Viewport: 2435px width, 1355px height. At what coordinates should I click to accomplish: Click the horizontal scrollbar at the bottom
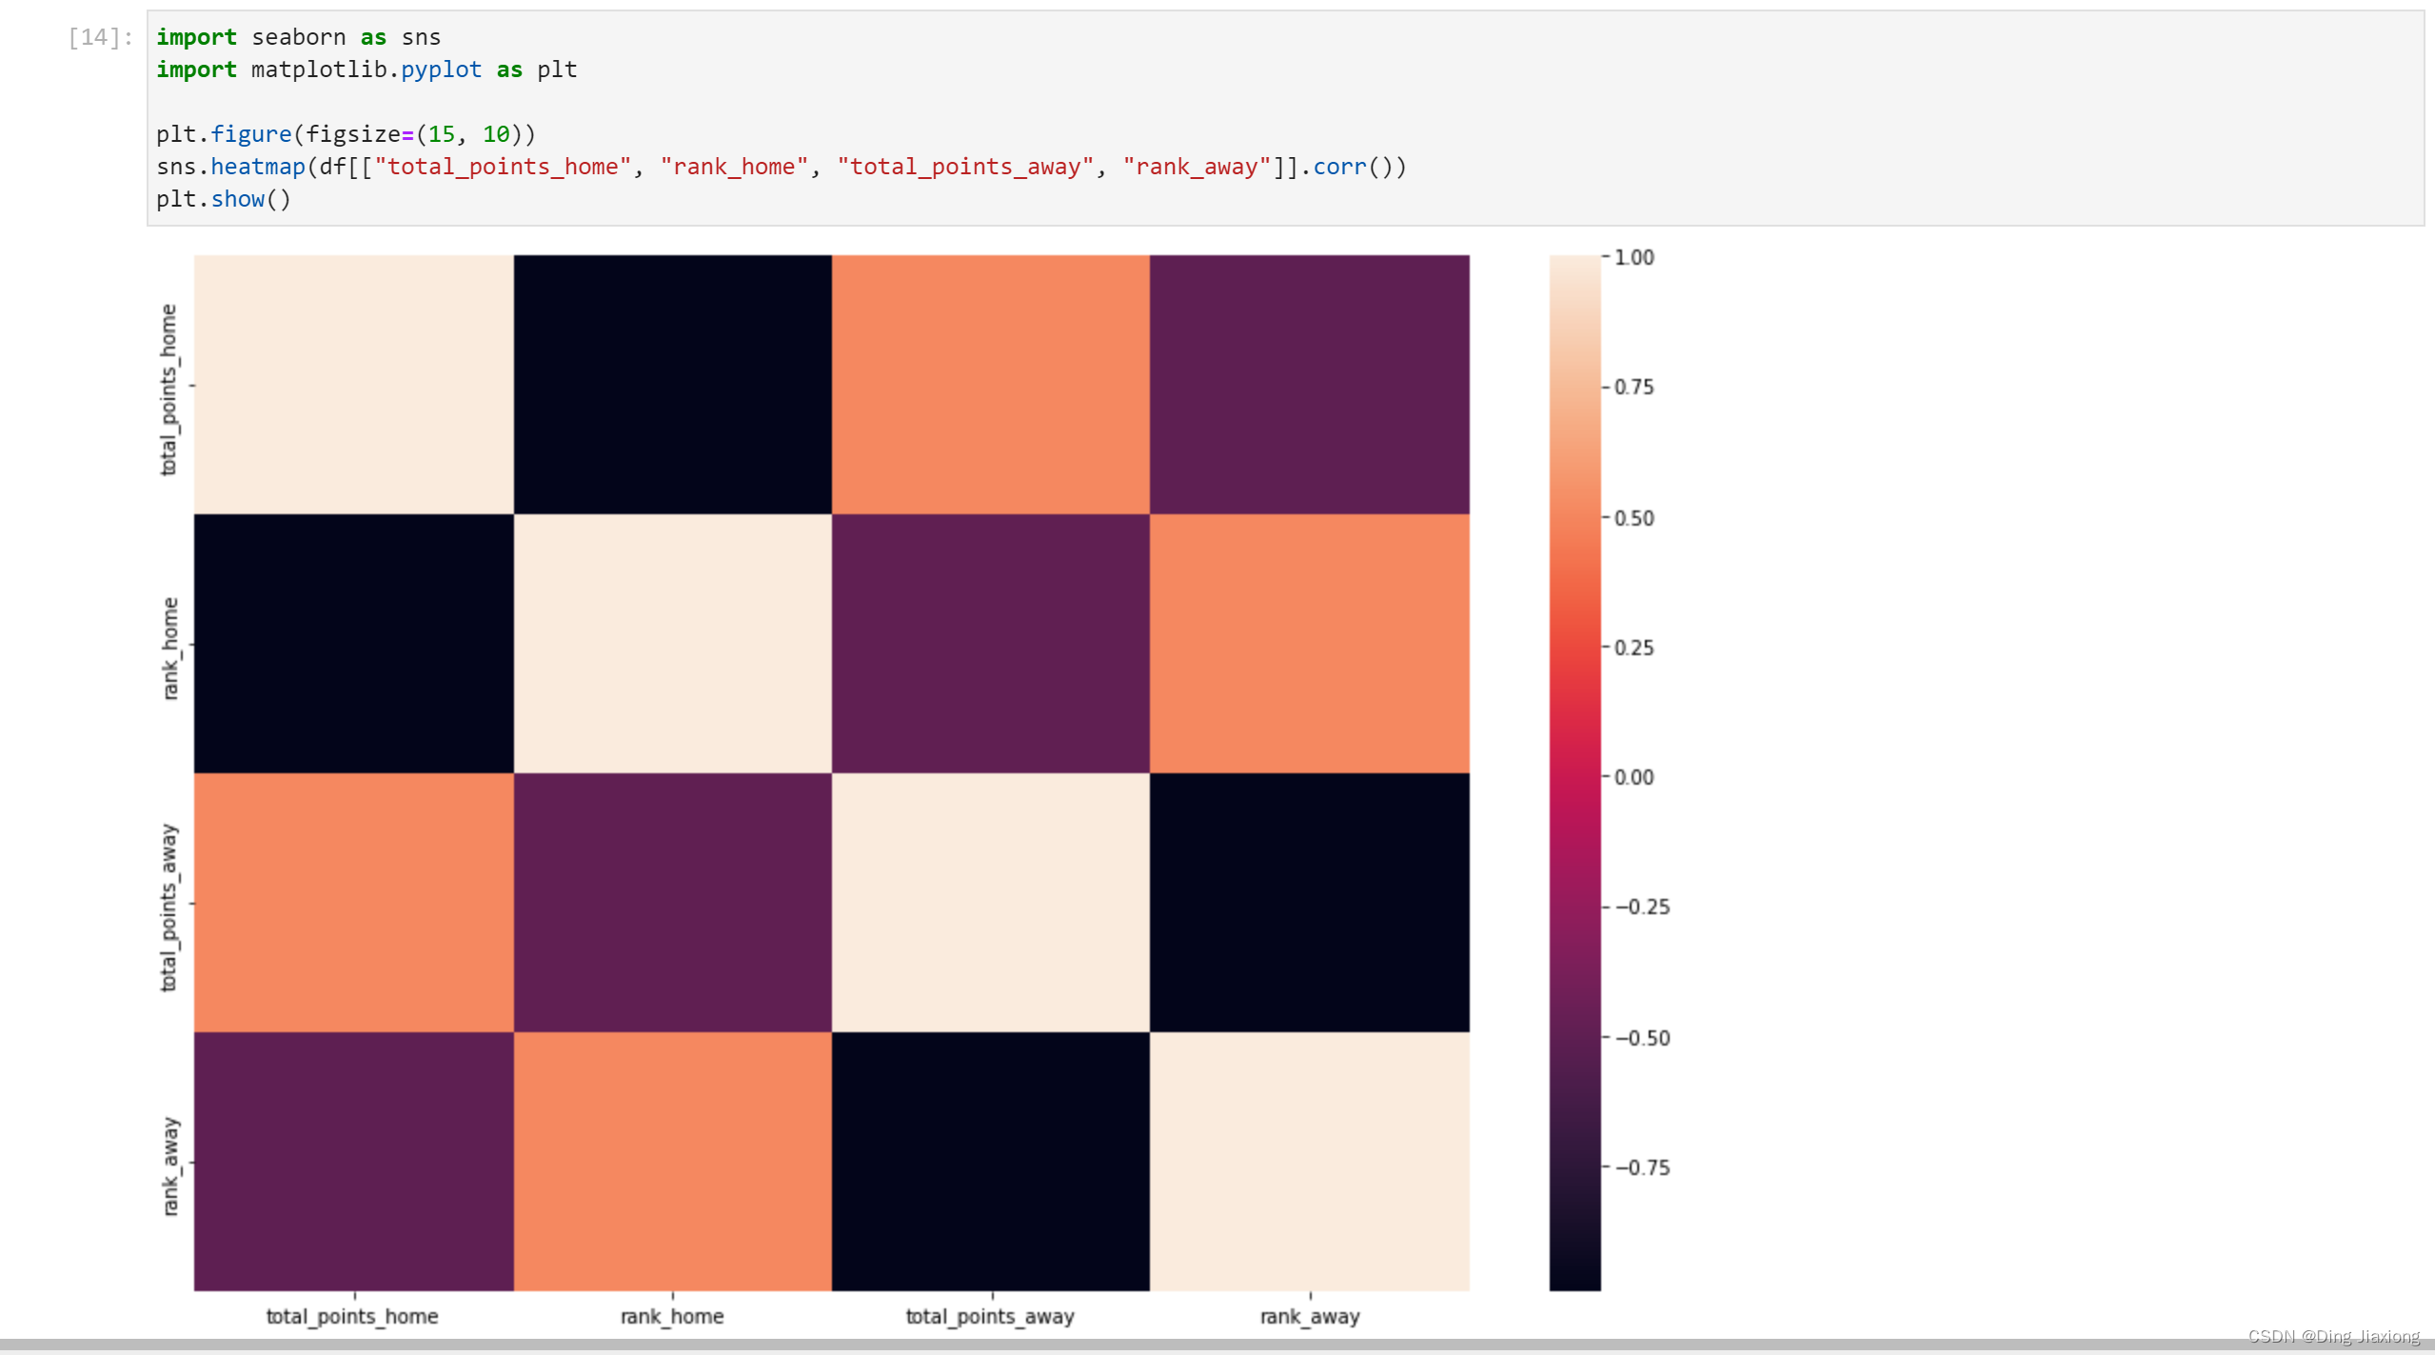click(1217, 1345)
